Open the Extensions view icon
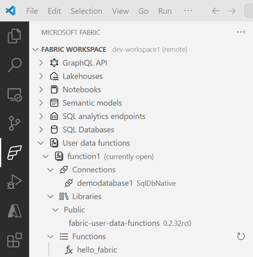Screen dimensions: 253x257 coord(14,240)
